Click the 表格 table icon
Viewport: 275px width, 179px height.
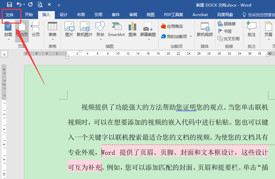(53, 27)
